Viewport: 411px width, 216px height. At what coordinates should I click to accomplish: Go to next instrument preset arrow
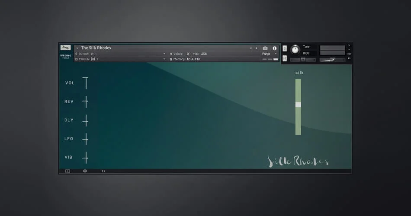(257, 48)
